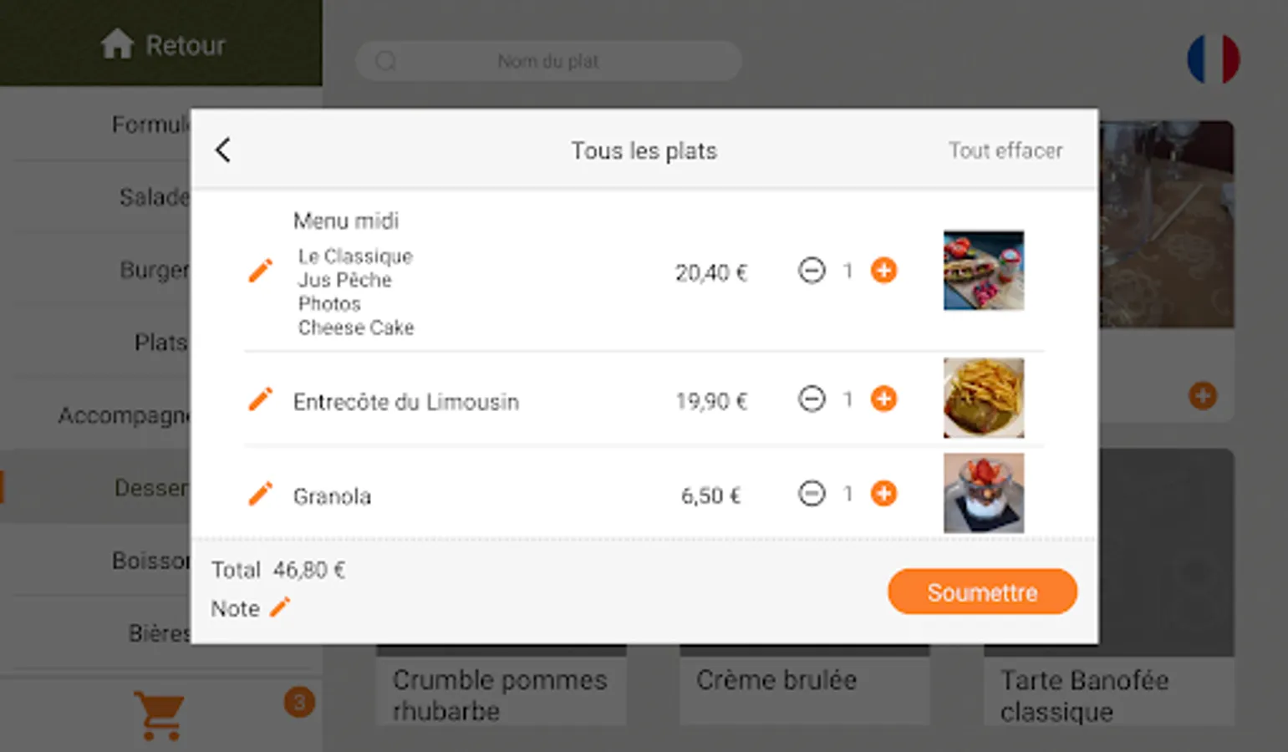This screenshot has width=1288, height=752.
Task: Select the Bières category
Action: point(159,633)
